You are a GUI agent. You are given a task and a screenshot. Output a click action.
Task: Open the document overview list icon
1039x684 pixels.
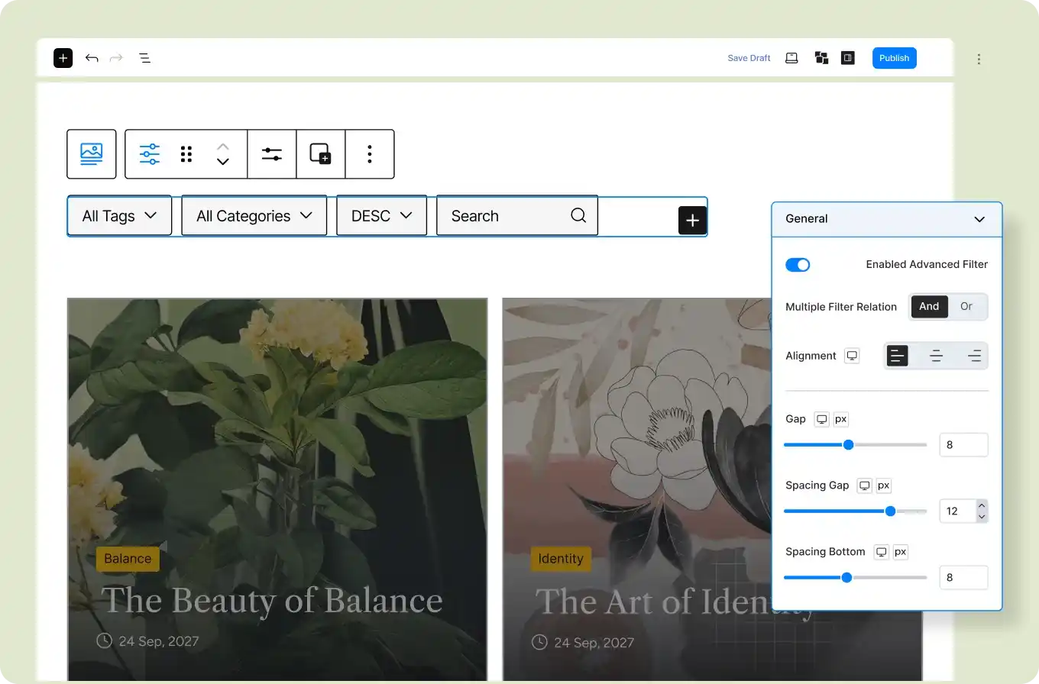point(144,58)
